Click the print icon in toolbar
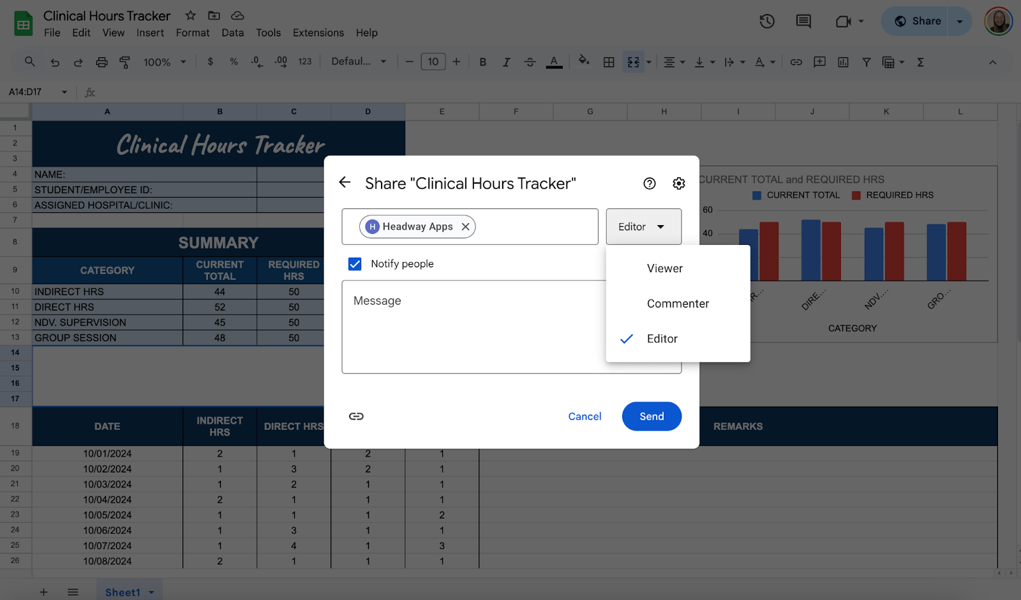 click(101, 62)
